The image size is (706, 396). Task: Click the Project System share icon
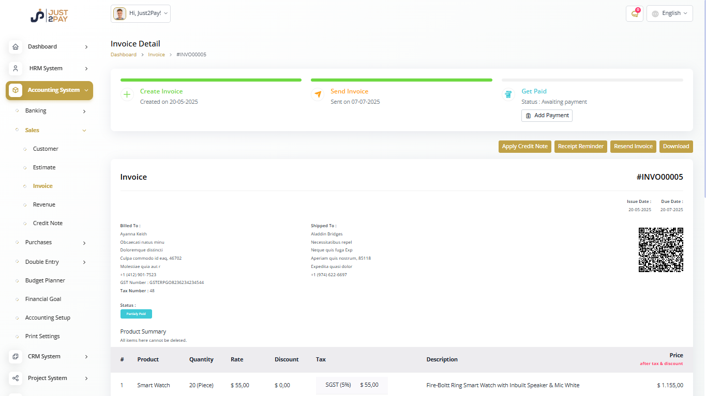pos(16,378)
